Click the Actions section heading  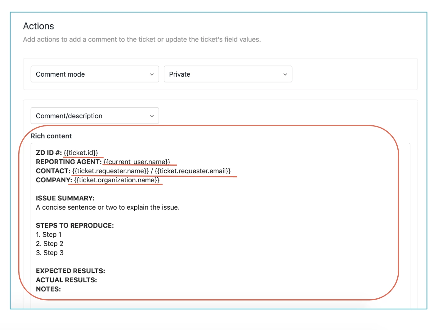pyautogui.click(x=38, y=26)
